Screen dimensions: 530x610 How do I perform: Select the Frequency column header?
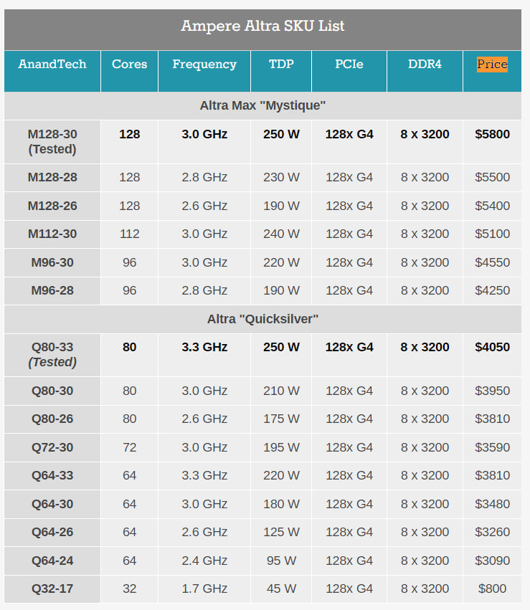coord(204,65)
